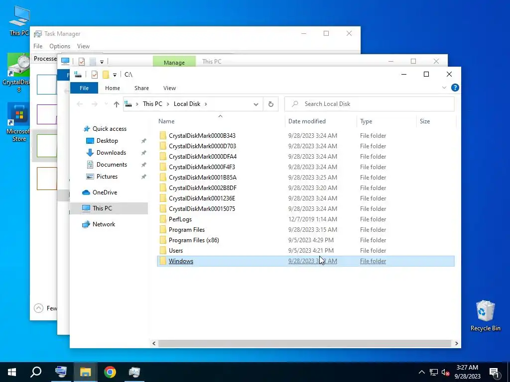Go up one level with the Up arrow

pos(117,104)
